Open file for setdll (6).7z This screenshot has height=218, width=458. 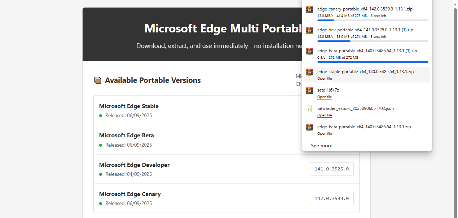click(x=325, y=97)
